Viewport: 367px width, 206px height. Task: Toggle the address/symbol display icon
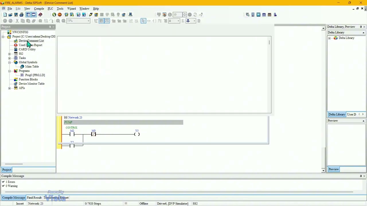pyautogui.click(x=107, y=21)
